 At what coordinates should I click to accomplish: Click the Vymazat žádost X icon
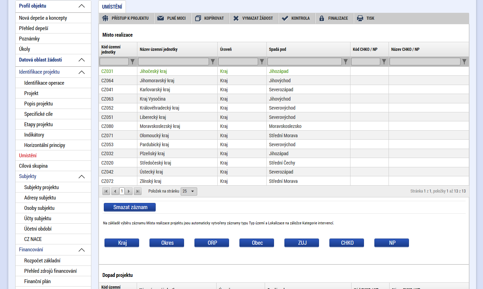pos(236,18)
